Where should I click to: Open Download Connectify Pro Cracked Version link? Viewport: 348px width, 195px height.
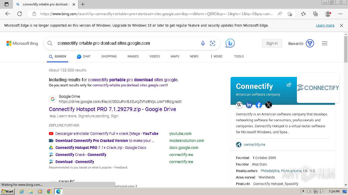[105, 141]
